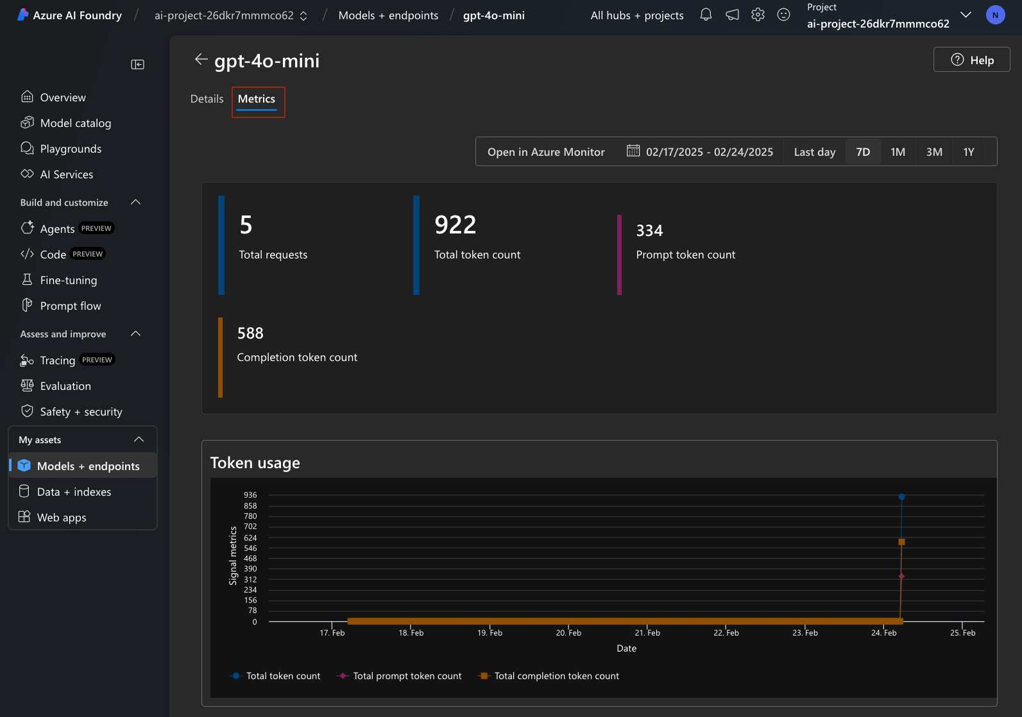Viewport: 1022px width, 717px height.
Task: Toggle Total token count legend entry
Action: 275,676
